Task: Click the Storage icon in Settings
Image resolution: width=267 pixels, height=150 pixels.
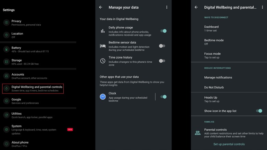Action: 6,62
